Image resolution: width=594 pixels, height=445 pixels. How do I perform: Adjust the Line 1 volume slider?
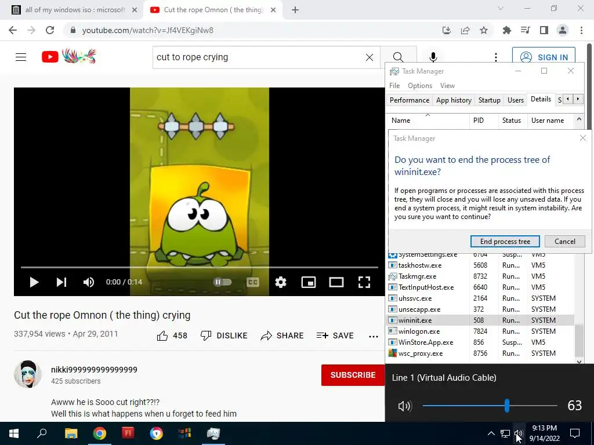pyautogui.click(x=507, y=406)
